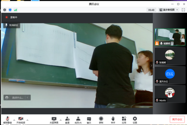187x125 pixels.
Task: Click the 白云 blue avatar circle
Action: coord(170,74)
